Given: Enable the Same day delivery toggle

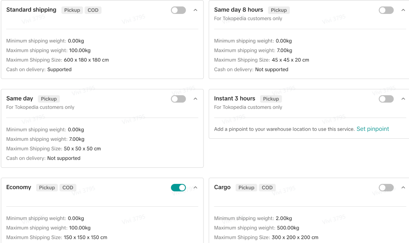Looking at the screenshot, I should tap(178, 99).
